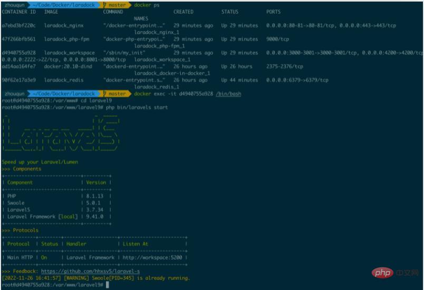The height and width of the screenshot is (290, 424).
Task: Click the "CONTAINER ID" column header
Action: [18, 12]
